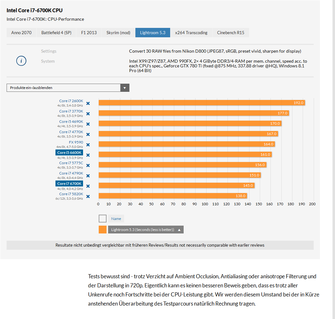This screenshot has width=335, height=319.
Task: Click orange Lightroom legend color swatch
Action: tap(102, 230)
